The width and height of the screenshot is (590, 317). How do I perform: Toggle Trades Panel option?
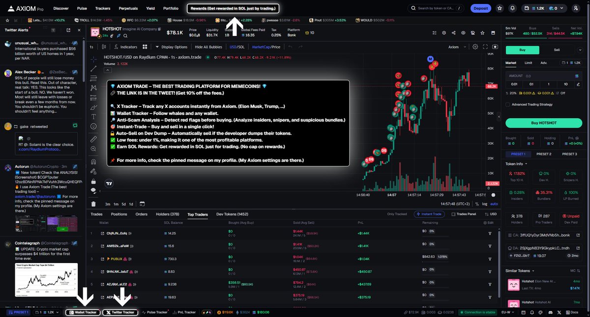coord(464,214)
